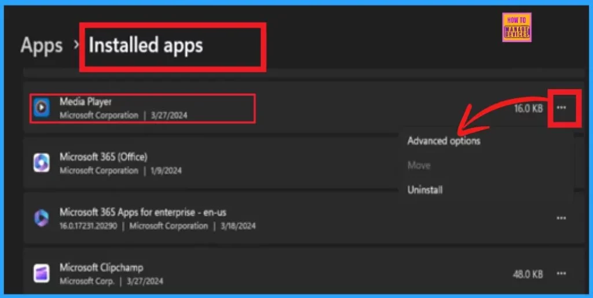Open the three-dot menu for Media Player
Screen dimensions: 593x298
tap(562, 108)
